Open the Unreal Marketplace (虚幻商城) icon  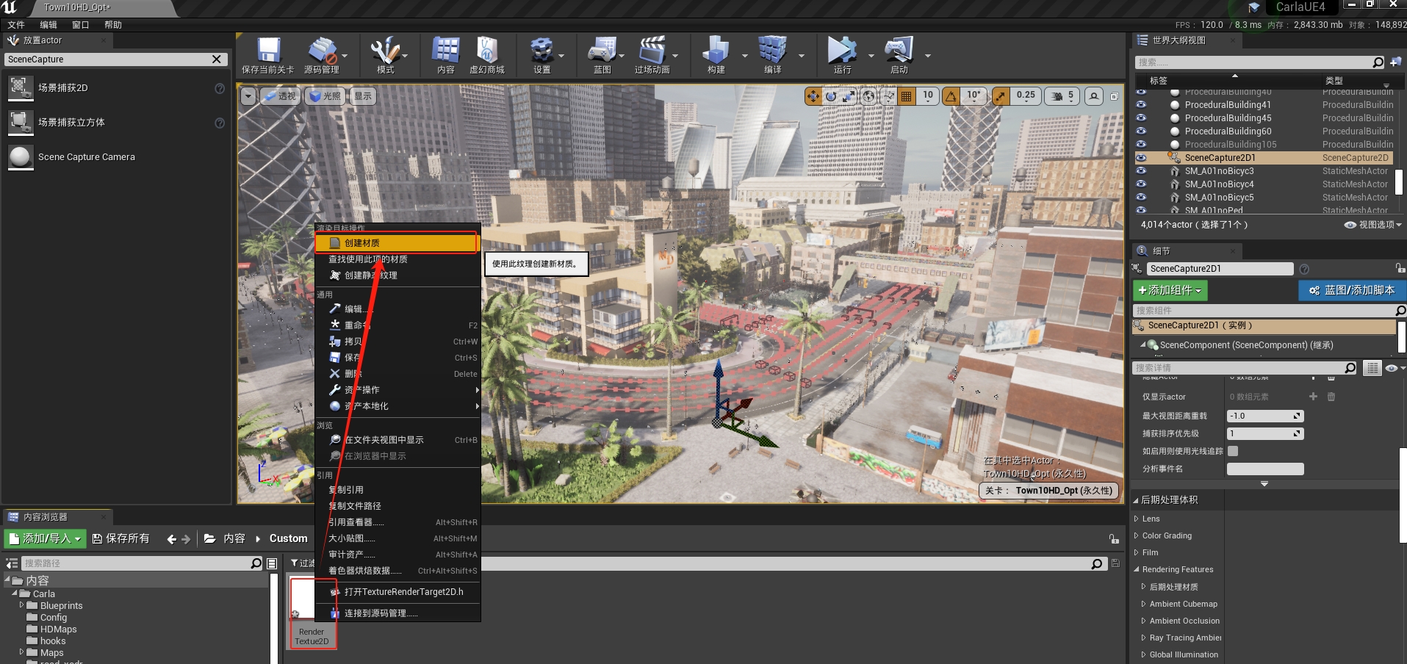[486, 51]
